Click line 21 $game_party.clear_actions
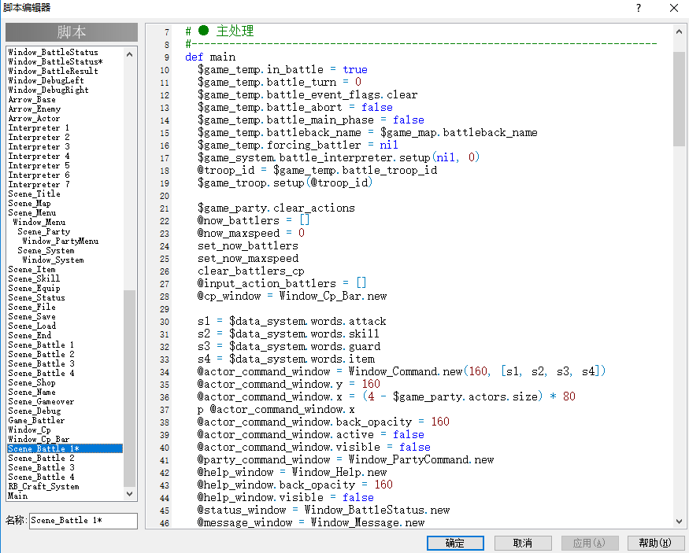Viewport: 689px width, 553px height. 276,208
